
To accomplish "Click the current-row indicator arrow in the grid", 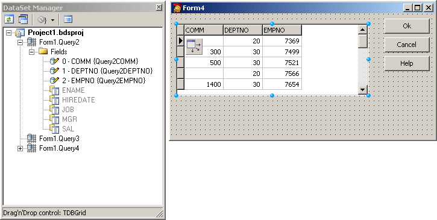I will coord(180,41).
